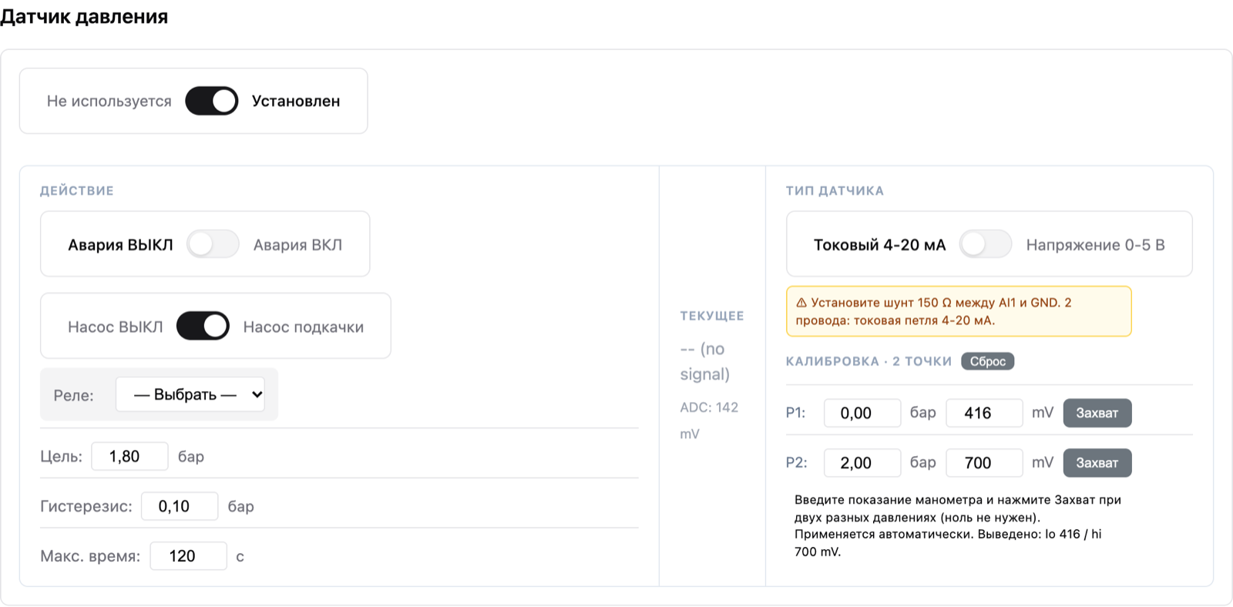
Task: Click the Сброс calibration button
Action: tap(988, 361)
